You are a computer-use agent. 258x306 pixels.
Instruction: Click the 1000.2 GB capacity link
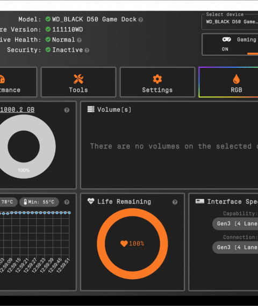[x=17, y=110]
